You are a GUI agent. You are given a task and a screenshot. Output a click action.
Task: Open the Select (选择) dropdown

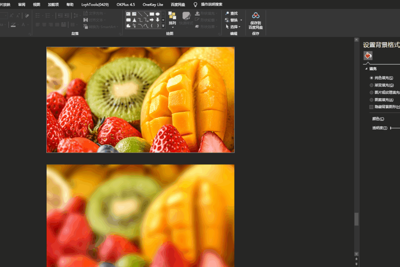tap(233, 27)
